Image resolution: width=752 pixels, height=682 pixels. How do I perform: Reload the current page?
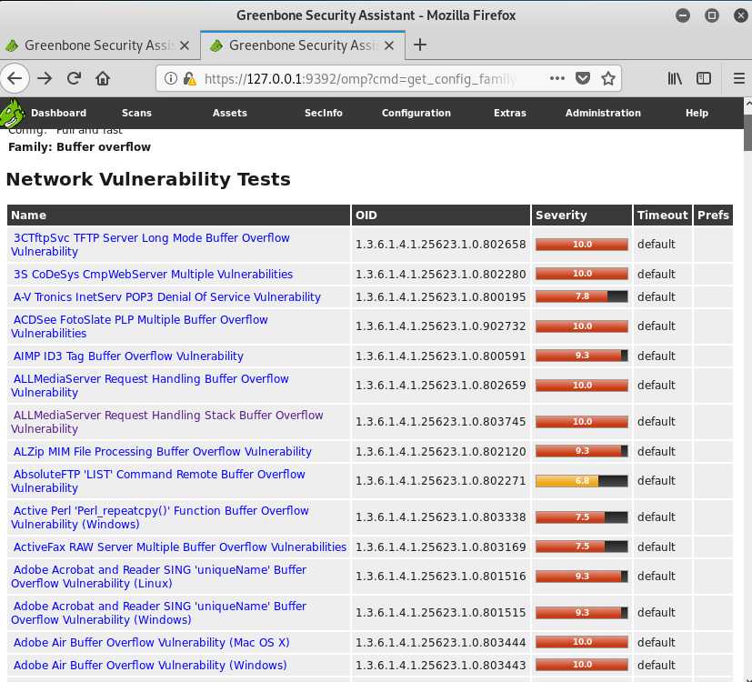point(74,78)
